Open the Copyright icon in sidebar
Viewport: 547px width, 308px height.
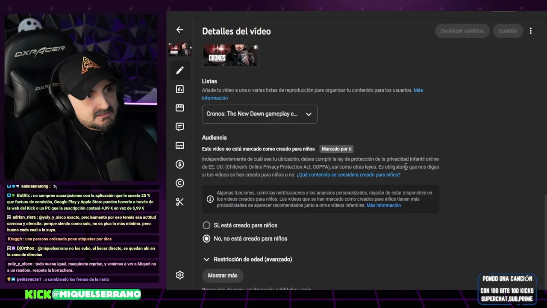[x=179, y=183]
